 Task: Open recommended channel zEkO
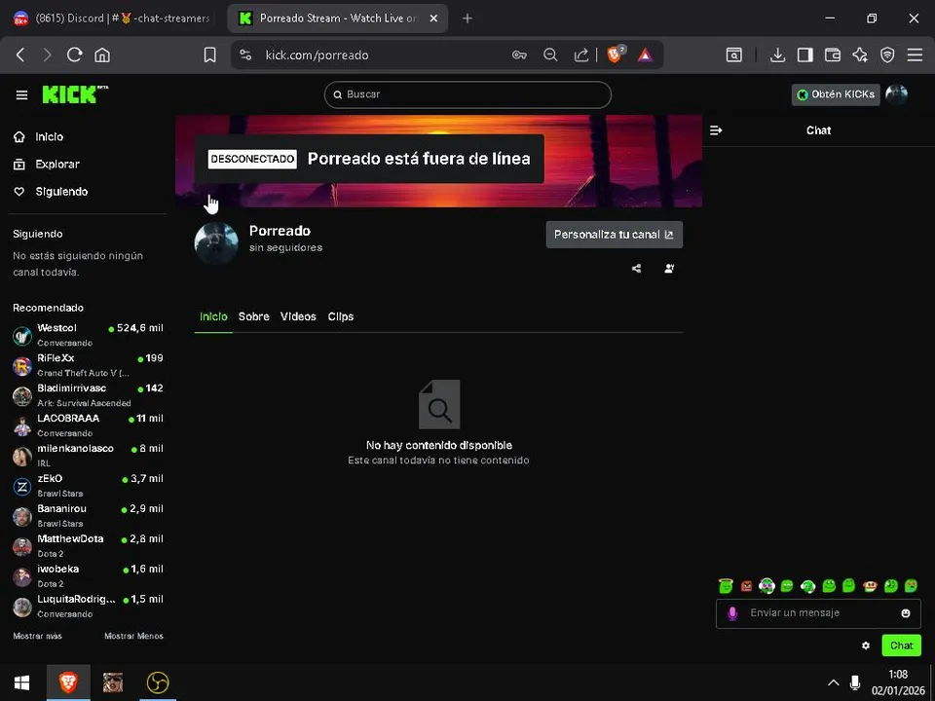point(88,485)
